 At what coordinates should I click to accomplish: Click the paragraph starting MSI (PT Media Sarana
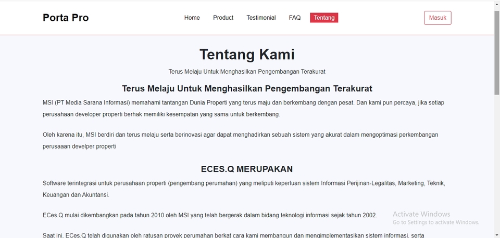244,109
